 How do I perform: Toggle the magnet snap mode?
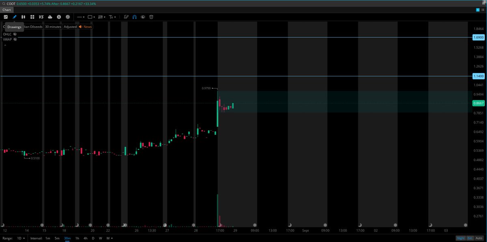tap(134, 17)
